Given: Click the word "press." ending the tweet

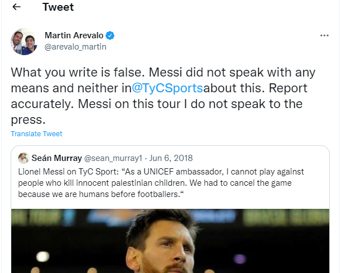Looking at the screenshot, I should point(28,119).
